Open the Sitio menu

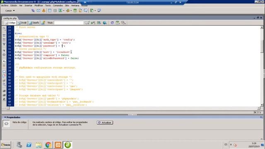coord(67,5)
